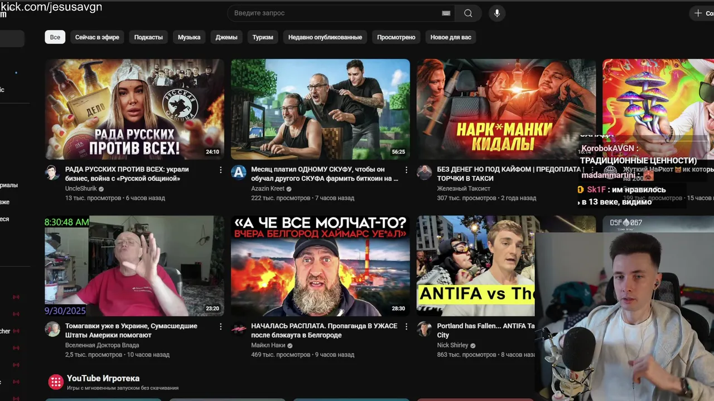Select the Подкасты filter chip
Viewport: 714px width, 401px height.
pyautogui.click(x=148, y=37)
